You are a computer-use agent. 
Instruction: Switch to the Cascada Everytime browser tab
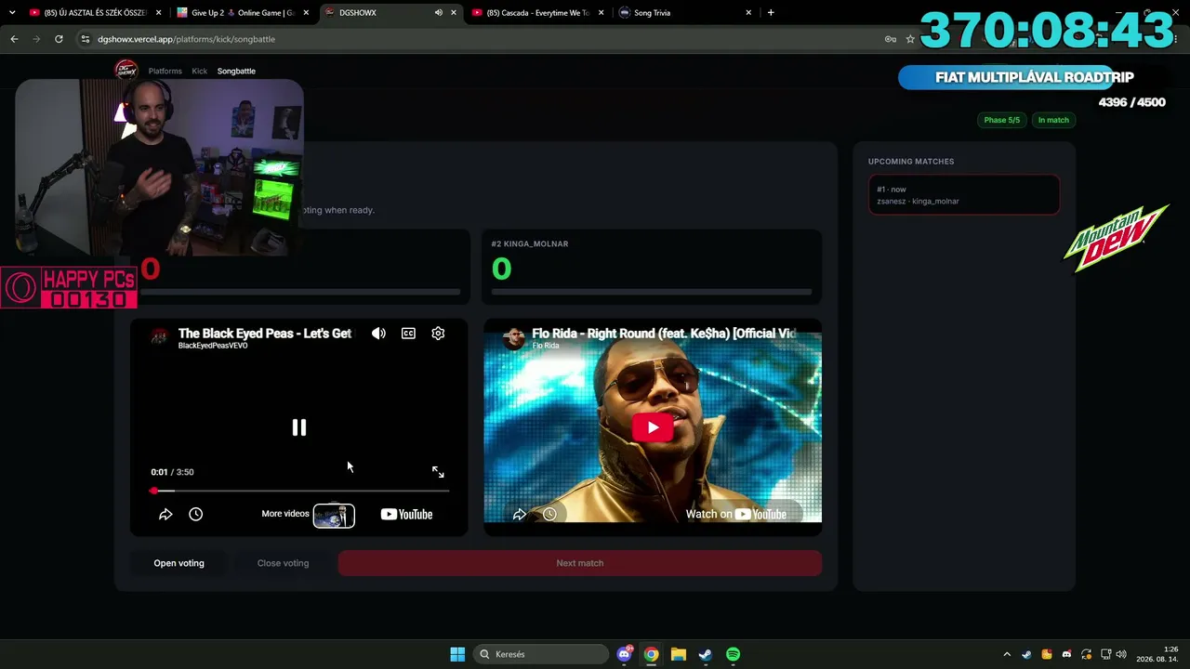tap(537, 13)
